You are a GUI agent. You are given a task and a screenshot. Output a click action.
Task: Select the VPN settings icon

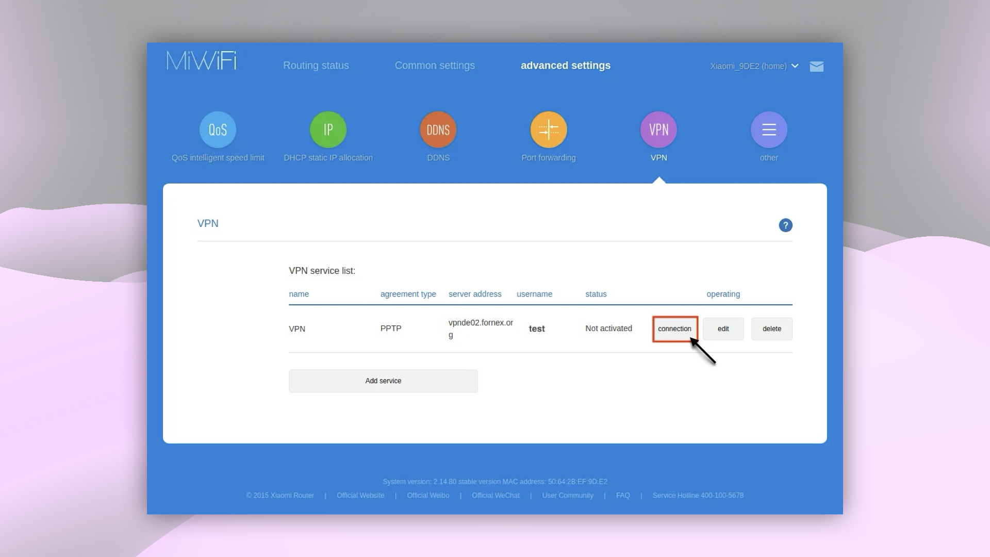pyautogui.click(x=658, y=129)
